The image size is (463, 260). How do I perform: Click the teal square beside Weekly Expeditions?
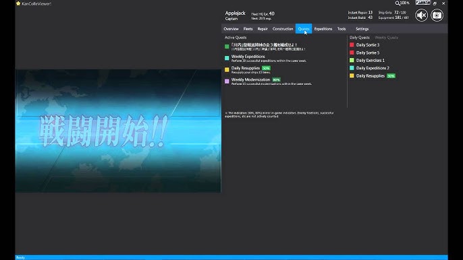pos(227,58)
